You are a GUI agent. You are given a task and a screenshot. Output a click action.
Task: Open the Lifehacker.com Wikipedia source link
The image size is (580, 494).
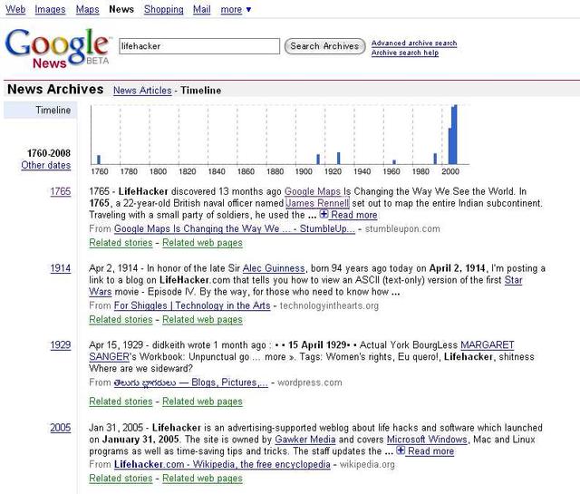click(222, 464)
